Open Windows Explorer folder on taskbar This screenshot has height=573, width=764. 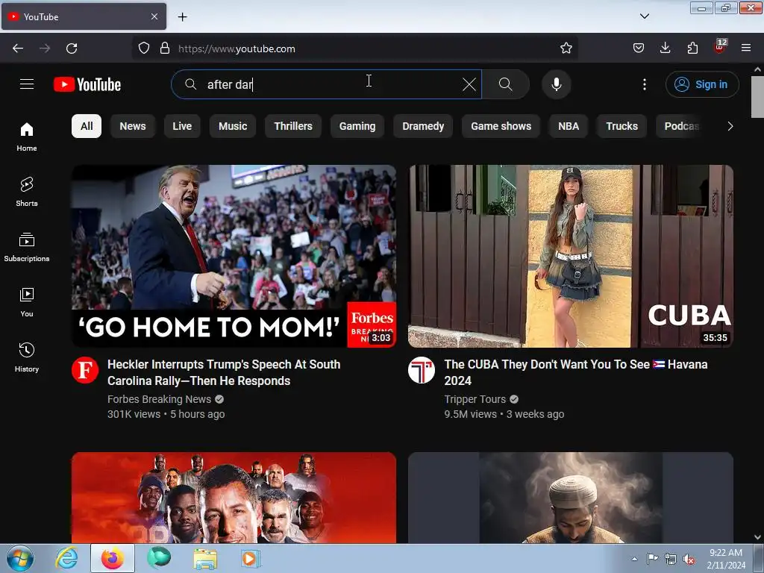coord(205,558)
